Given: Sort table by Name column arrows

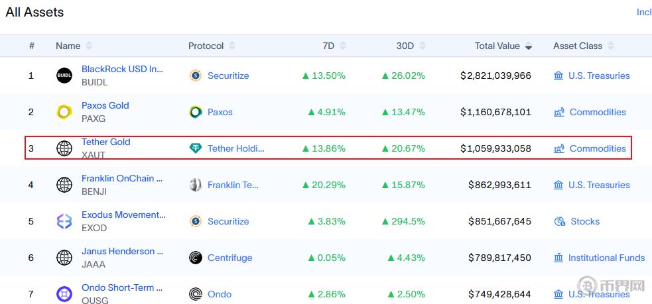Looking at the screenshot, I should tap(89, 46).
